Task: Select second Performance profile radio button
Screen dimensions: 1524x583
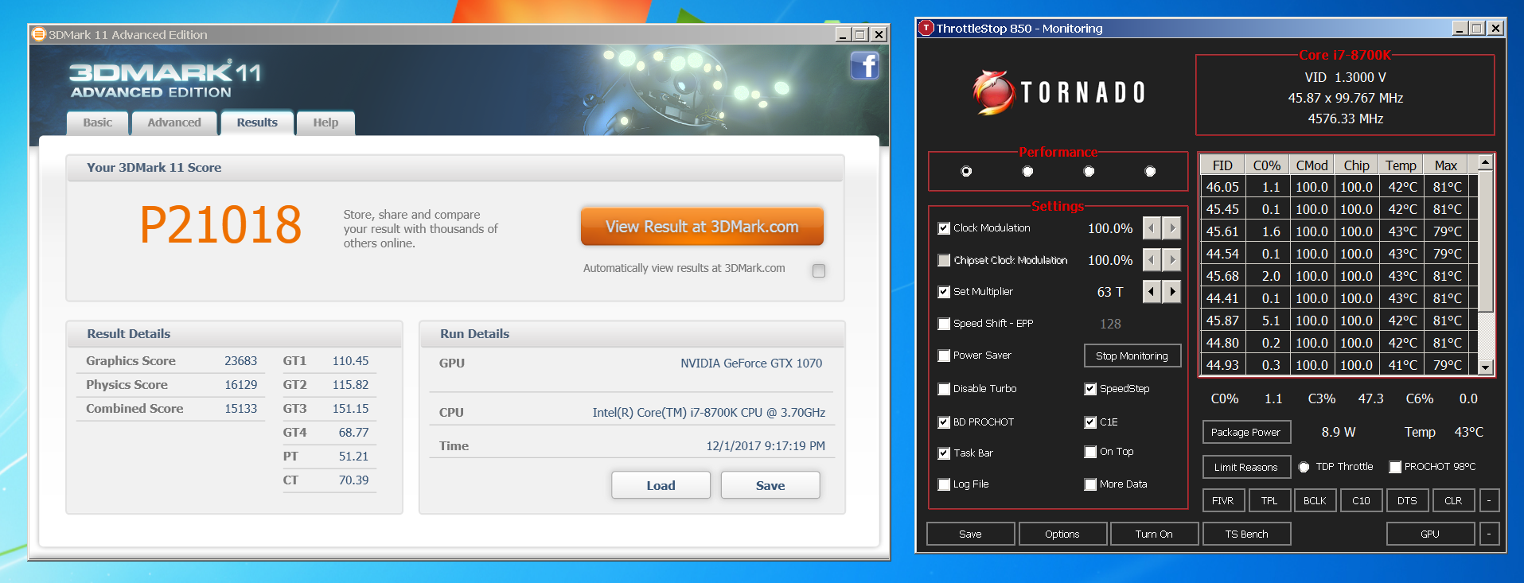Action: pyautogui.click(x=1027, y=171)
